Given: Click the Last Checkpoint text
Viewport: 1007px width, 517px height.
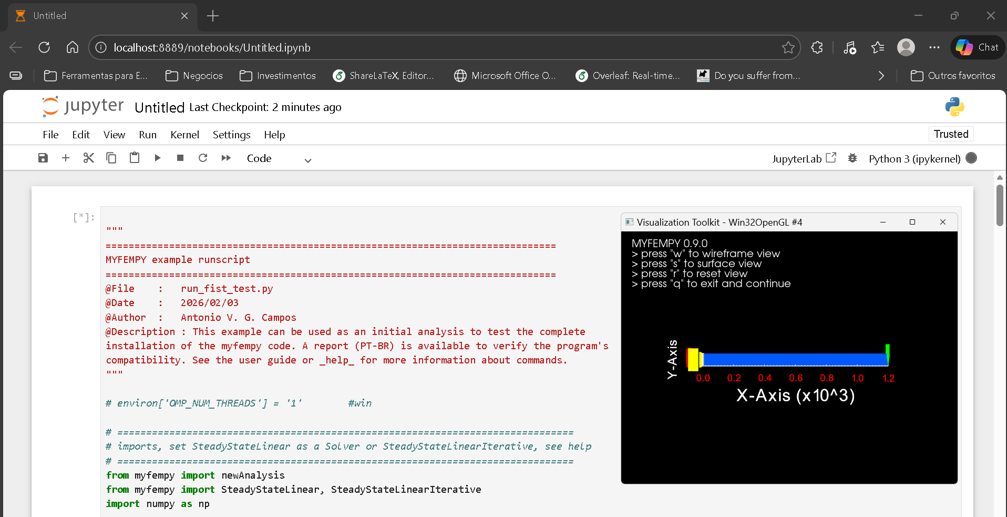Looking at the screenshot, I should pos(265,107).
